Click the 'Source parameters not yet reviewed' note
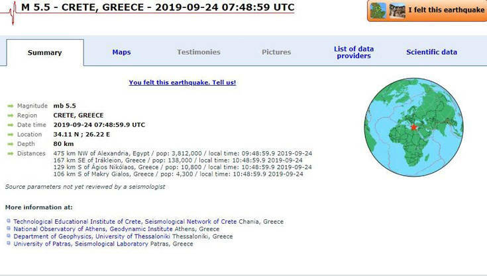This screenshot has width=487, height=276. (x=85, y=187)
